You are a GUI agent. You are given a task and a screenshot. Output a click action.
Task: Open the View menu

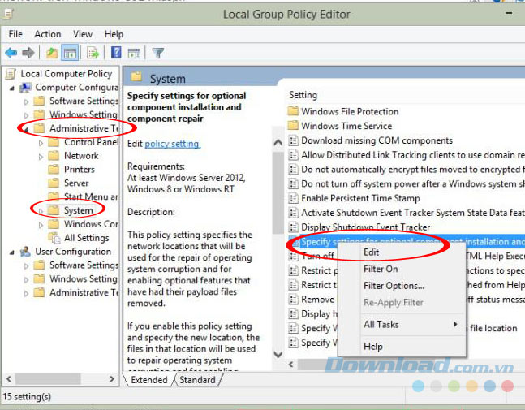coord(83,34)
